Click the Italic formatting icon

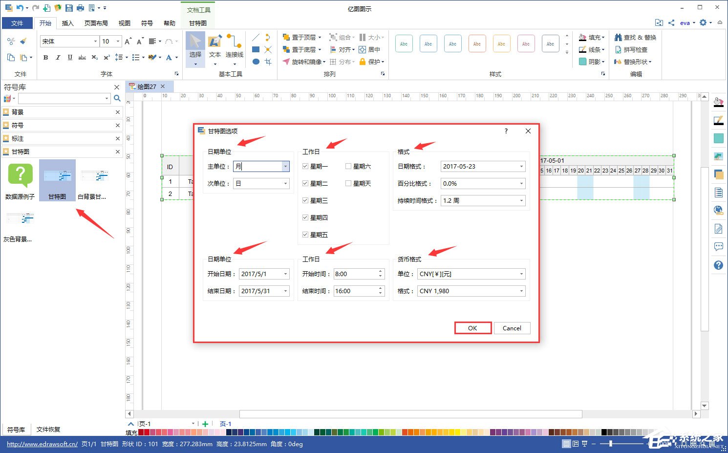(x=58, y=57)
